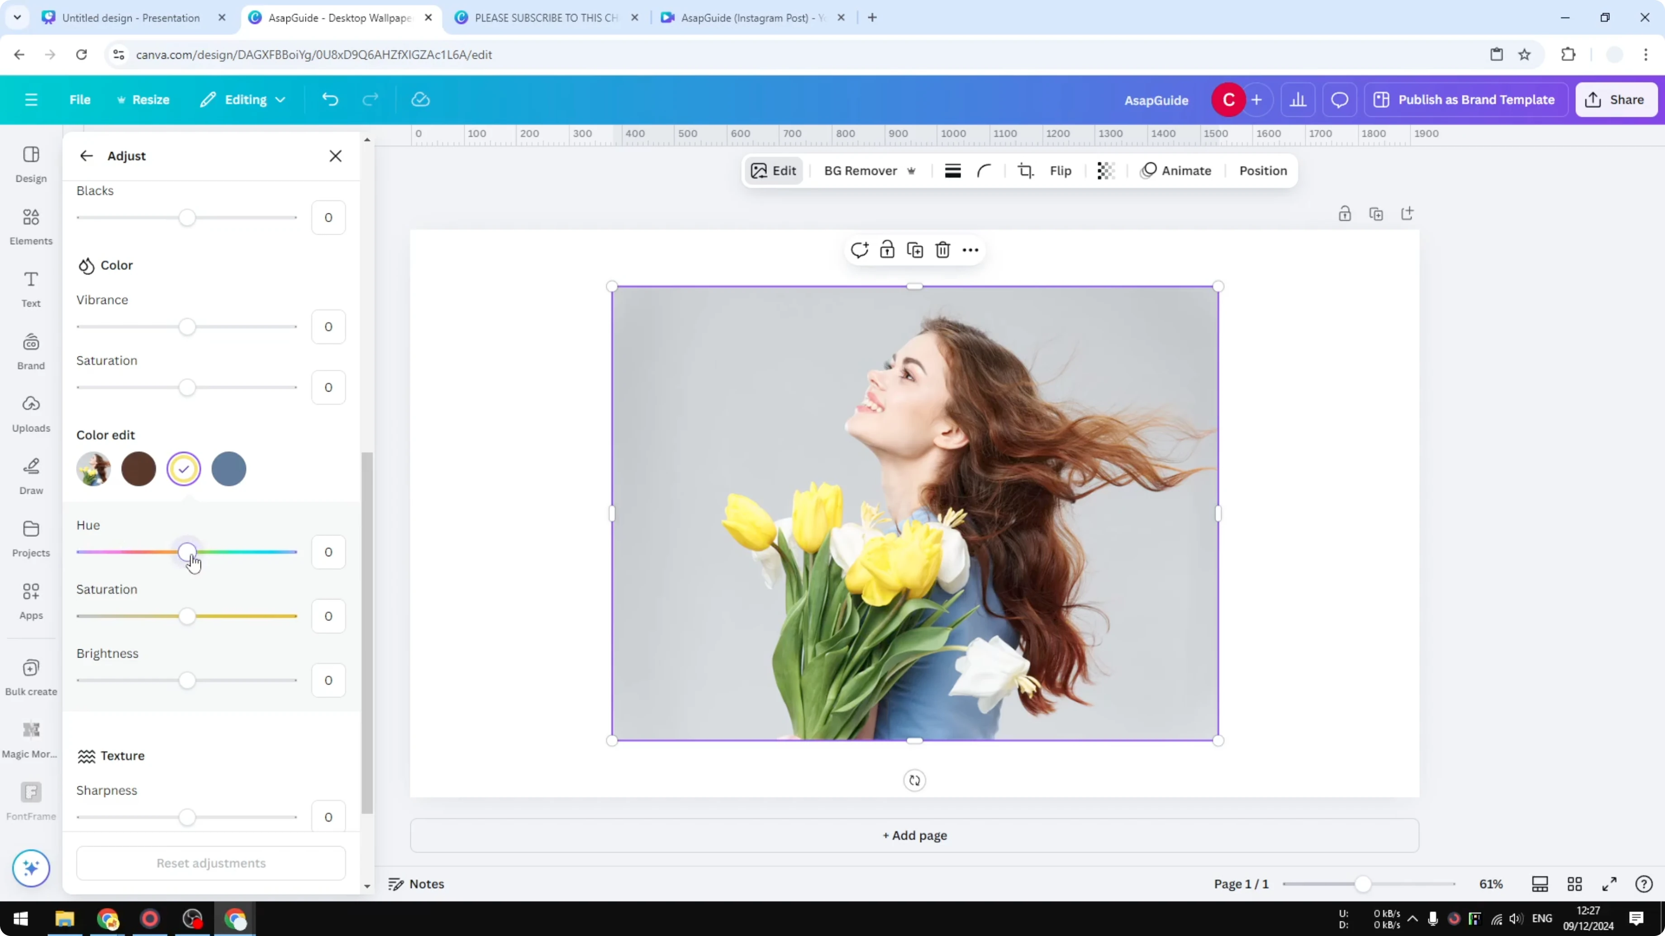This screenshot has height=936, width=1665.
Task: Toggle the Notes panel
Action: coord(416,884)
